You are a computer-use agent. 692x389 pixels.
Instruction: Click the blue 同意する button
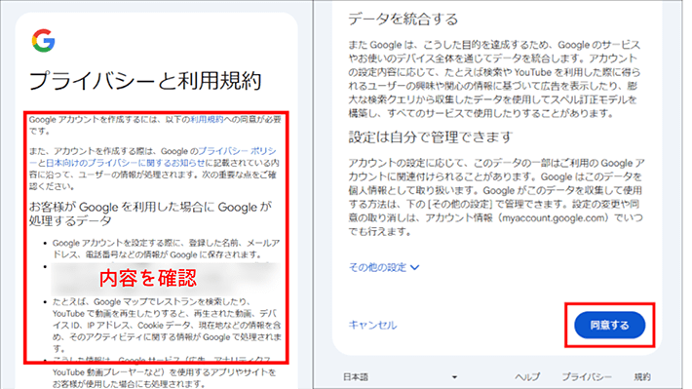pyautogui.click(x=609, y=325)
